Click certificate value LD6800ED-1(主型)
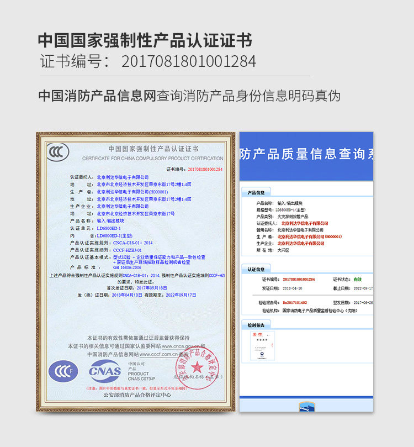Screen dimensions: 414x447 tap(115, 236)
